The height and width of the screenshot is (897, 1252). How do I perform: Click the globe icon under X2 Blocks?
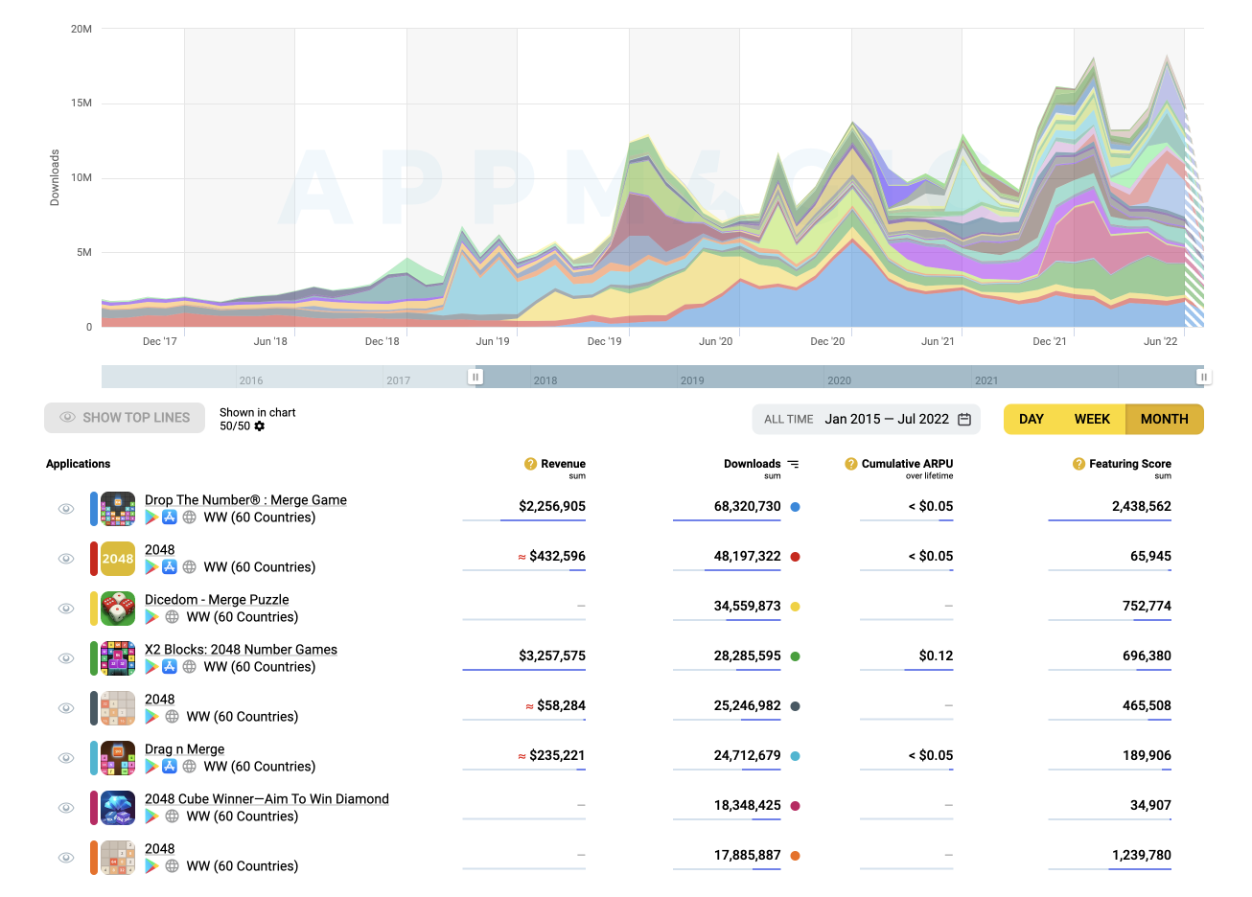click(x=190, y=667)
